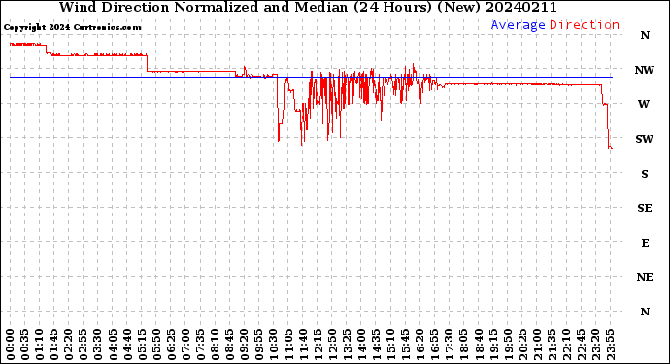The width and height of the screenshot is (670, 364).
Task: Click the 08:10 time label
Action: [216, 345]
